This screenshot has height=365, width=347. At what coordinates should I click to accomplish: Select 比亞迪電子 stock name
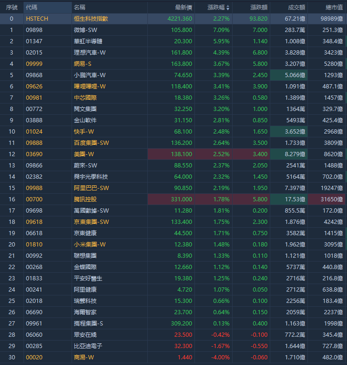coord(88,346)
